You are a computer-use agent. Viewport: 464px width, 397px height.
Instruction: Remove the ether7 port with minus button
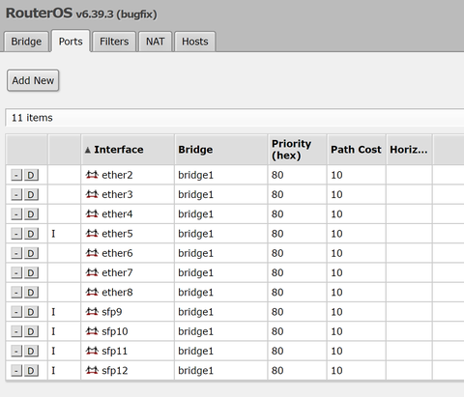[x=16, y=273]
